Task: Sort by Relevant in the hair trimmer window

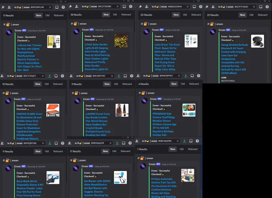Action: click(59, 15)
